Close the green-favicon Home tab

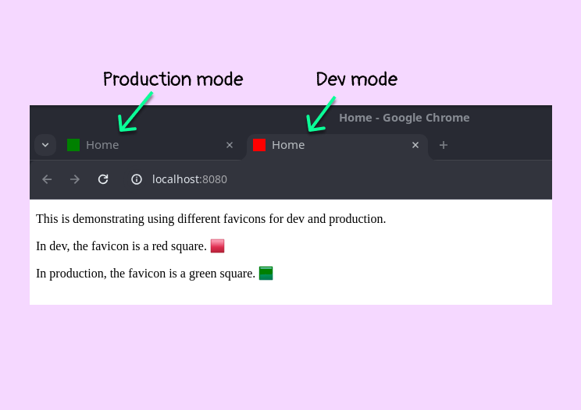click(x=230, y=145)
